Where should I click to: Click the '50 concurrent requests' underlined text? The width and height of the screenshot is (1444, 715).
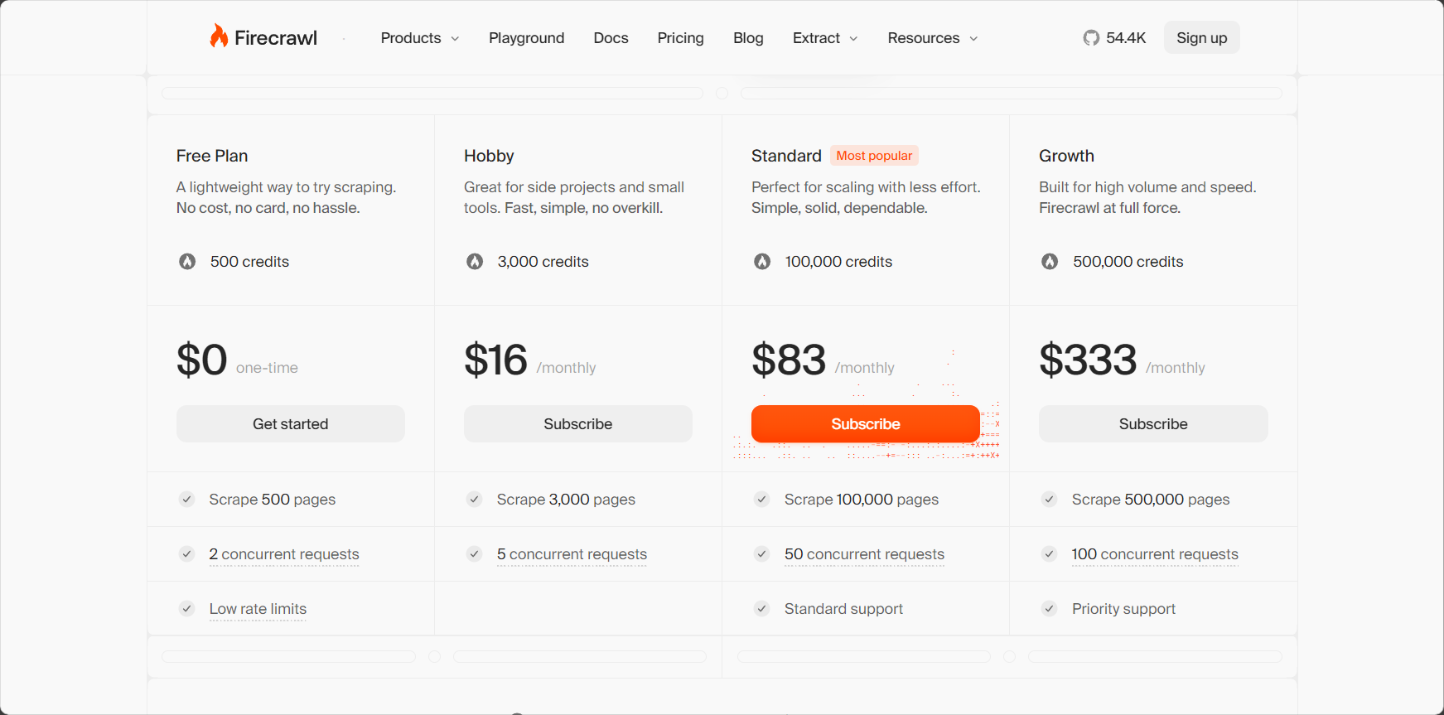click(864, 554)
